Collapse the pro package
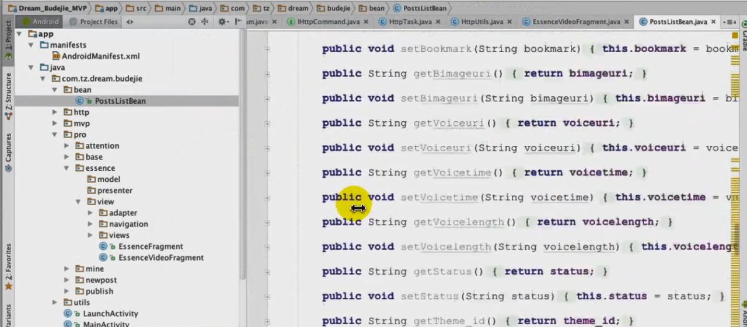 (55, 135)
